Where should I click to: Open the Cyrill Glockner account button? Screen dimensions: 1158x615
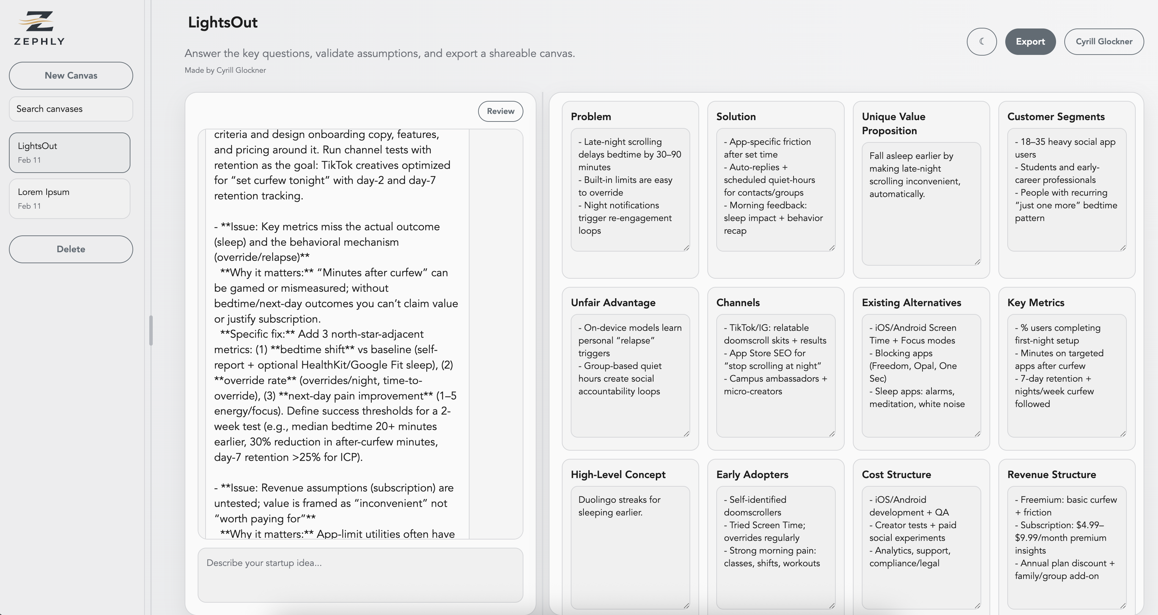[1104, 42]
